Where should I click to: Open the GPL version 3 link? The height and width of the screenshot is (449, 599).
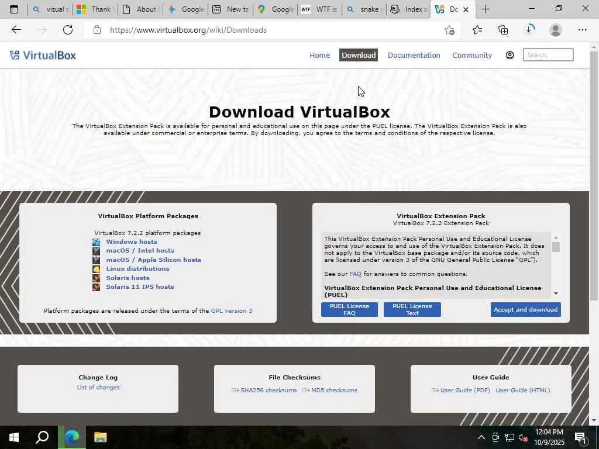click(232, 311)
